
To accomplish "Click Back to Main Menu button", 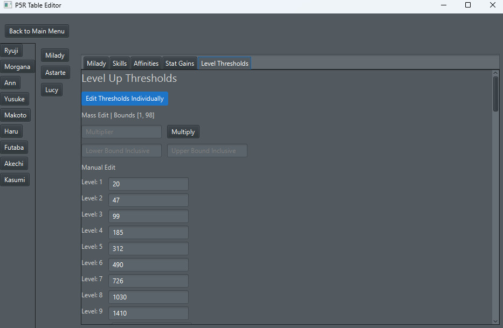I will (37, 31).
